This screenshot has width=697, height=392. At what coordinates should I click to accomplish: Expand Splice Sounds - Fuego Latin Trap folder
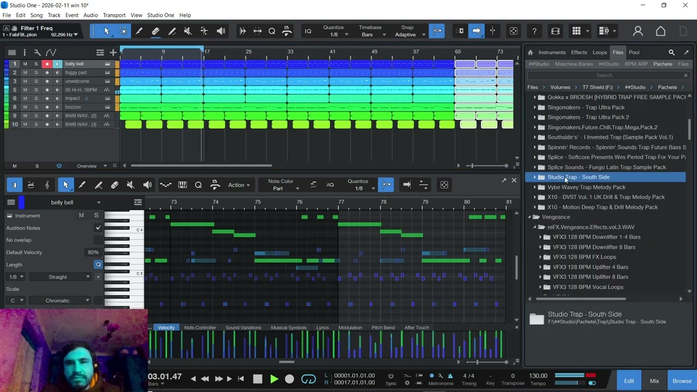(535, 167)
